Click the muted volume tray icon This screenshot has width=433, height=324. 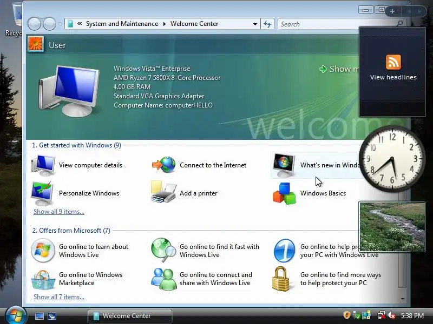[391, 315]
